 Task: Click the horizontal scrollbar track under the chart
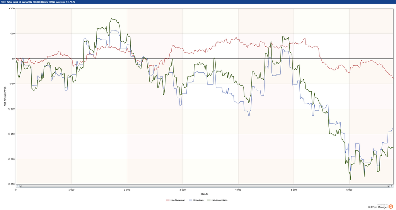pos(205,186)
